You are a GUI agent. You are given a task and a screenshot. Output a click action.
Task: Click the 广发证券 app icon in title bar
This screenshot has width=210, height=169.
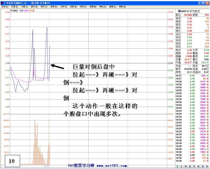pos(2,3)
